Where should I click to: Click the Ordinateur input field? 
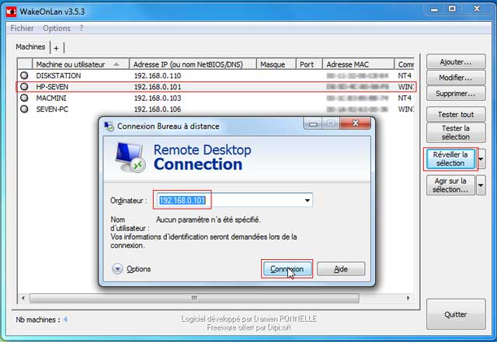point(233,200)
